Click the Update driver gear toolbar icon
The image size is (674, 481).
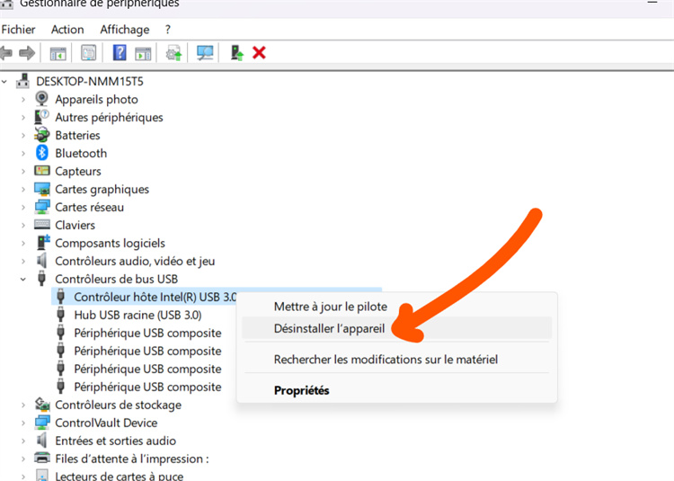click(x=173, y=53)
